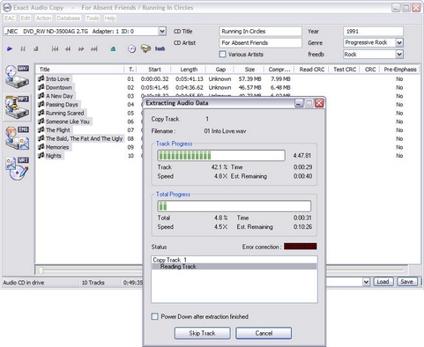Click the note icon beside Nights

pos(41,155)
